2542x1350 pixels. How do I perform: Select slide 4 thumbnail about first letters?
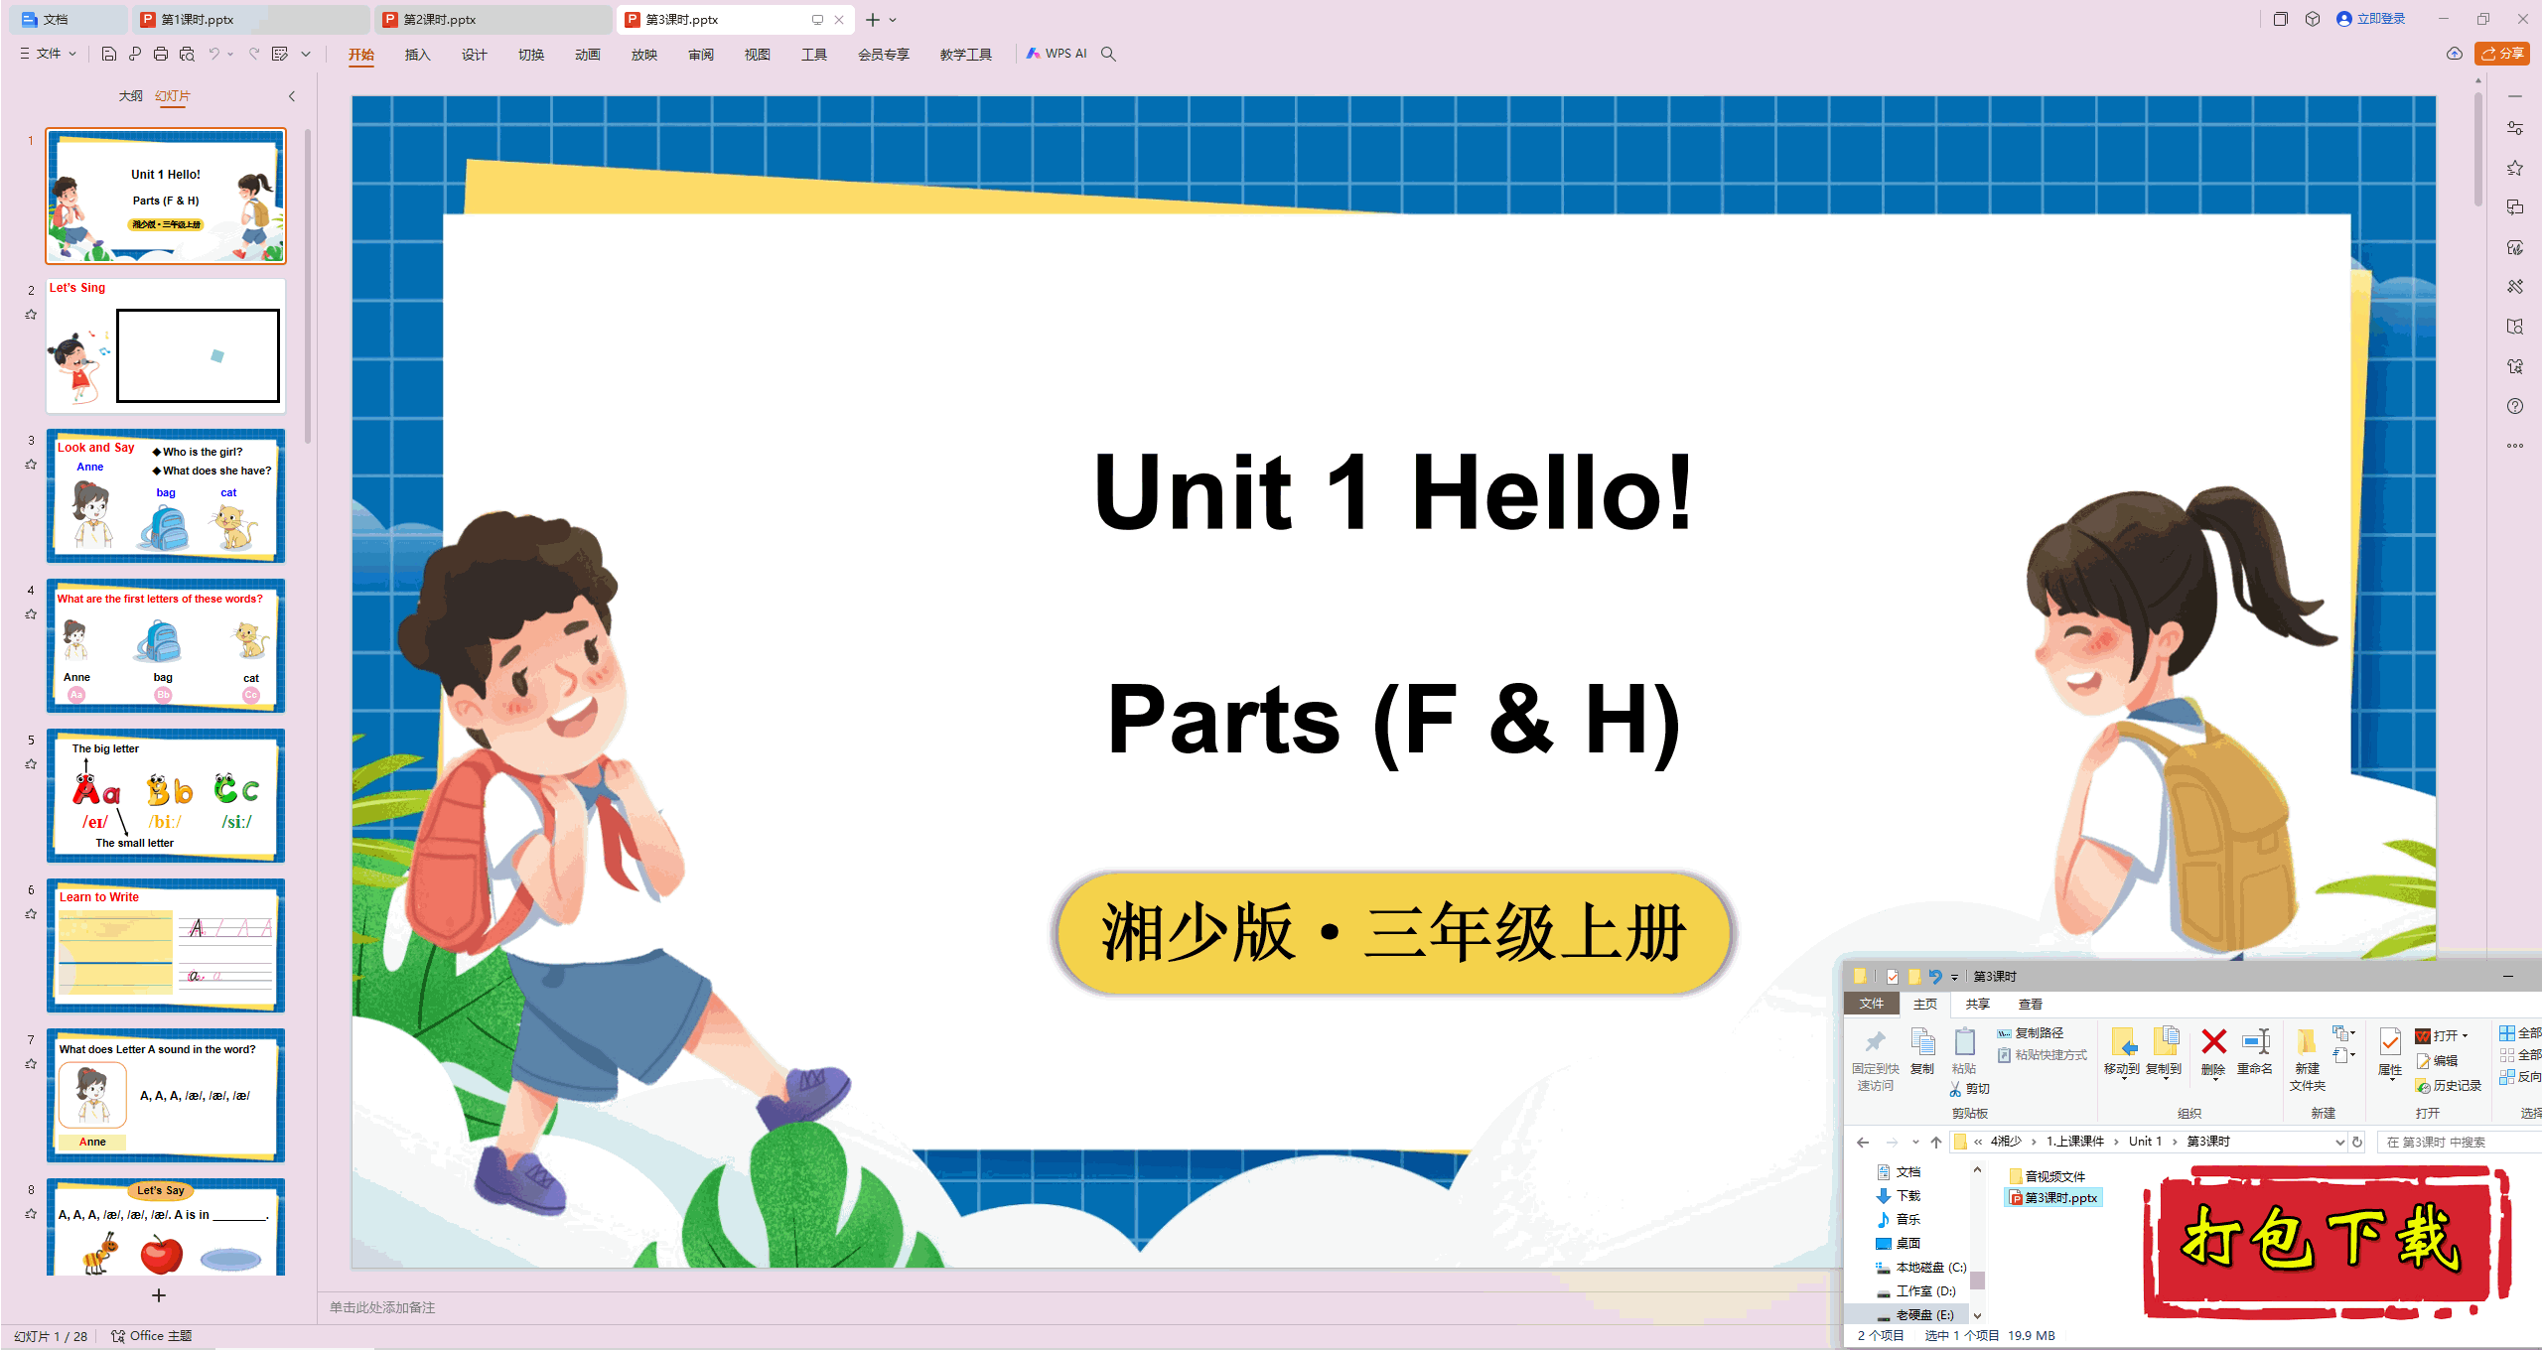(166, 646)
